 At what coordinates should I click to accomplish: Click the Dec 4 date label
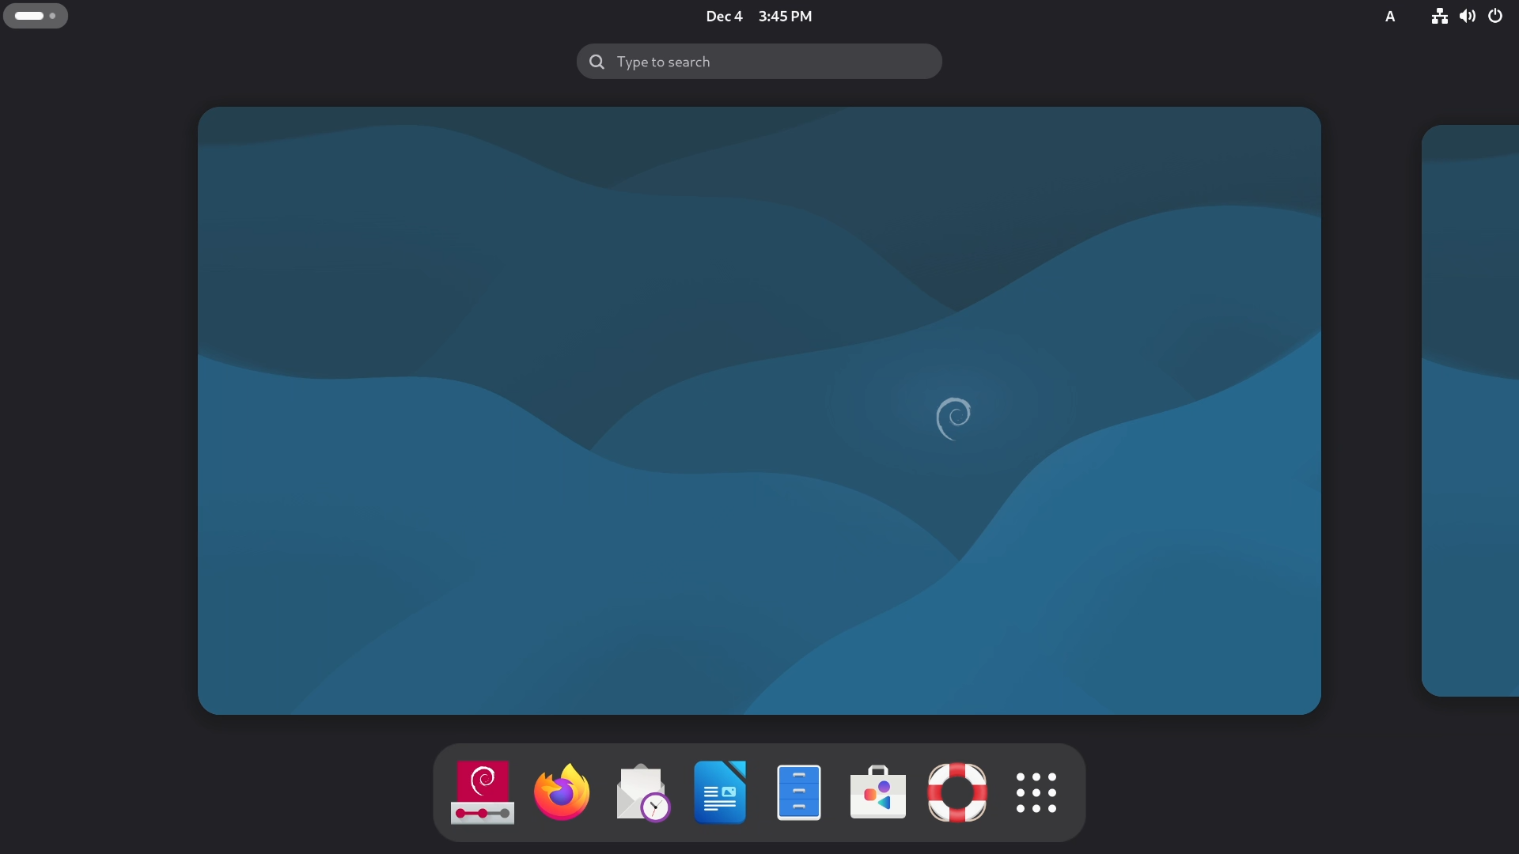tap(723, 16)
